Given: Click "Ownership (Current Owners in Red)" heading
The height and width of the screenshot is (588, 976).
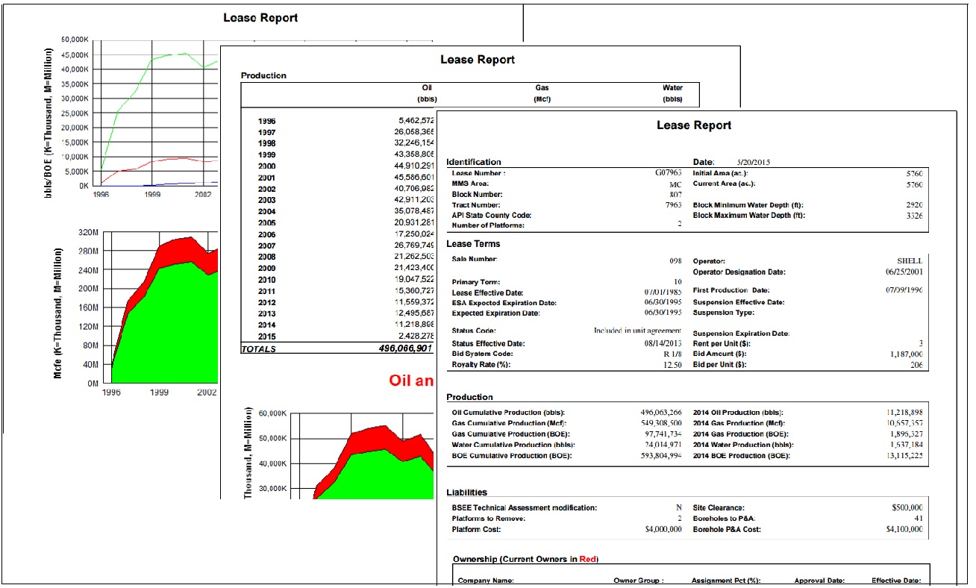Looking at the screenshot, I should pyautogui.click(x=525, y=559).
